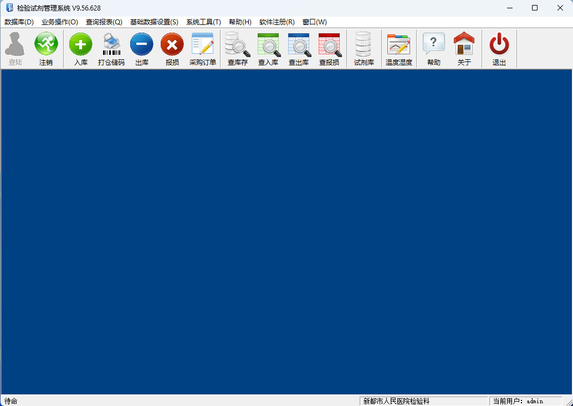Viewport: 573px width, 406px height.
Task: Click the 帮助 question mark icon
Action: [x=434, y=44]
